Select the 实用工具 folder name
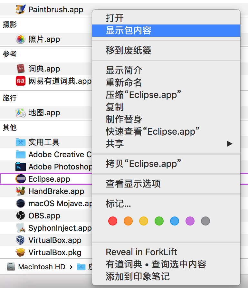Image resolution: width=248 pixels, height=288 pixels. [x=44, y=142]
